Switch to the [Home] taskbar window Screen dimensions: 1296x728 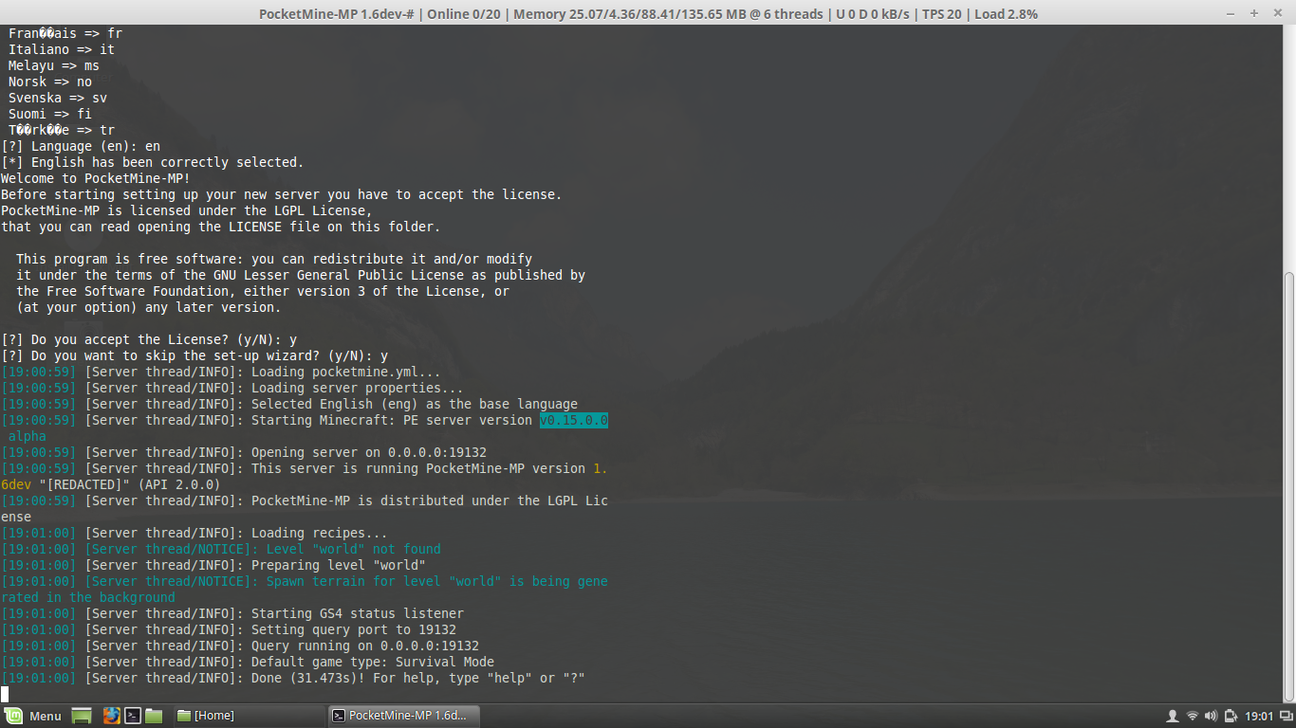pos(249,716)
